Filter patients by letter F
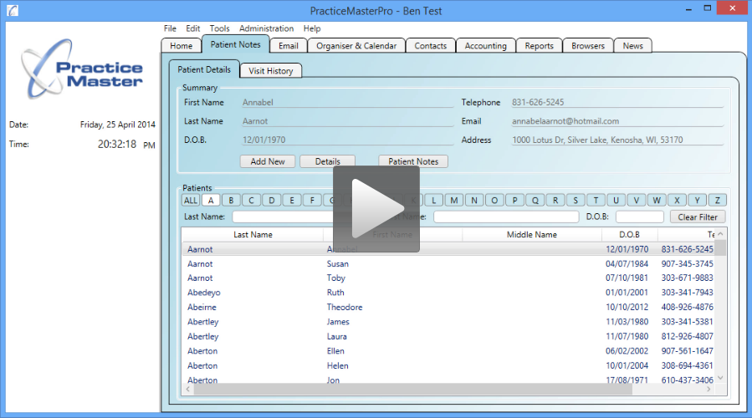The image size is (752, 418). click(x=312, y=201)
